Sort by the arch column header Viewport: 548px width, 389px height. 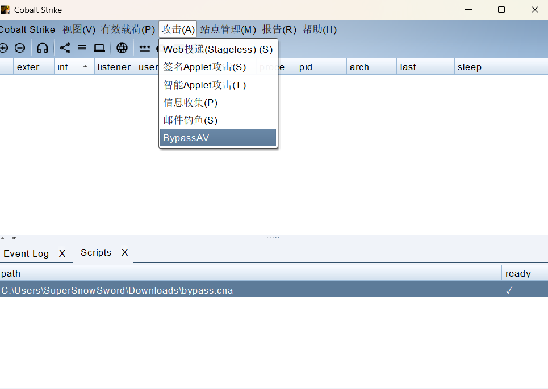click(371, 67)
